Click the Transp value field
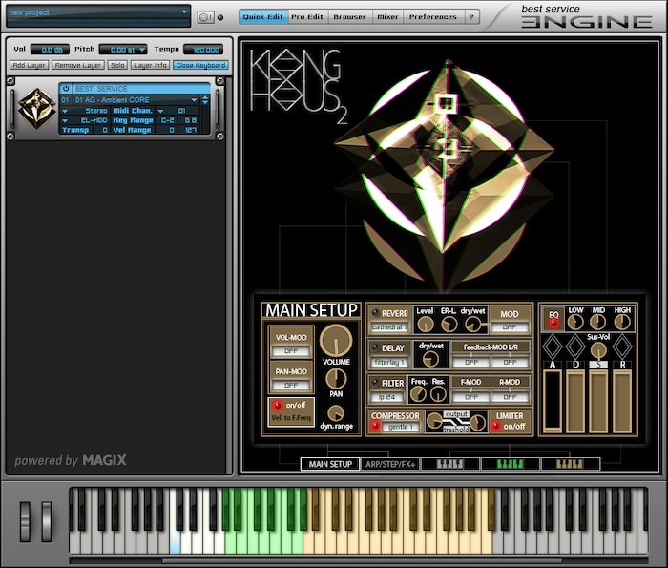 [x=101, y=130]
